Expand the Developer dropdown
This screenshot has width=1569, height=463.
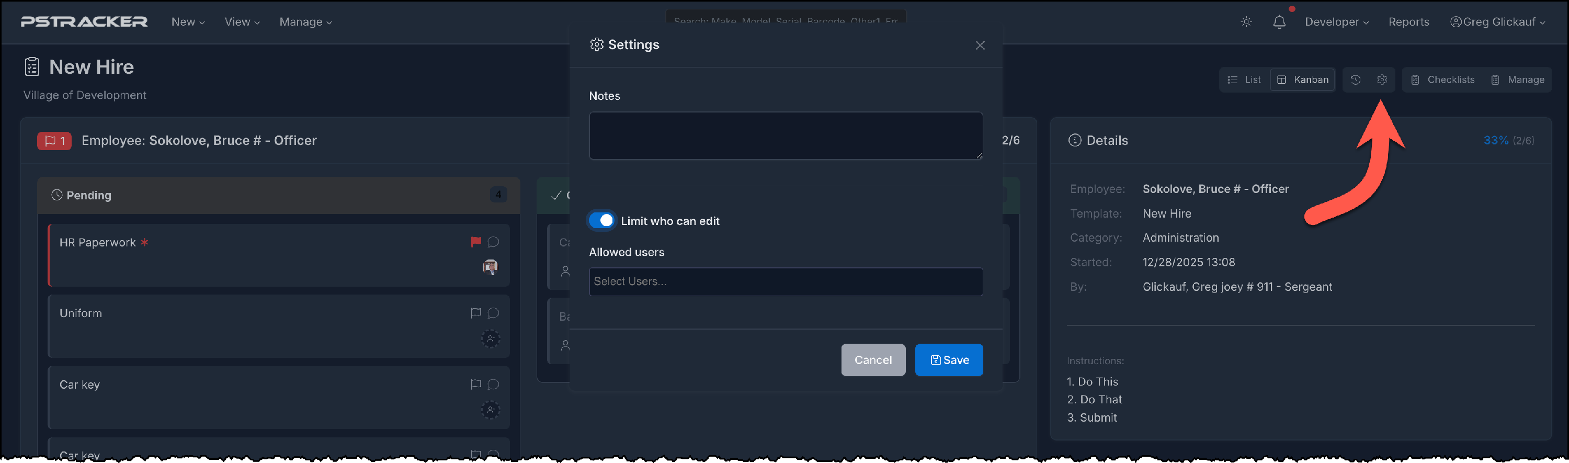click(x=1336, y=22)
